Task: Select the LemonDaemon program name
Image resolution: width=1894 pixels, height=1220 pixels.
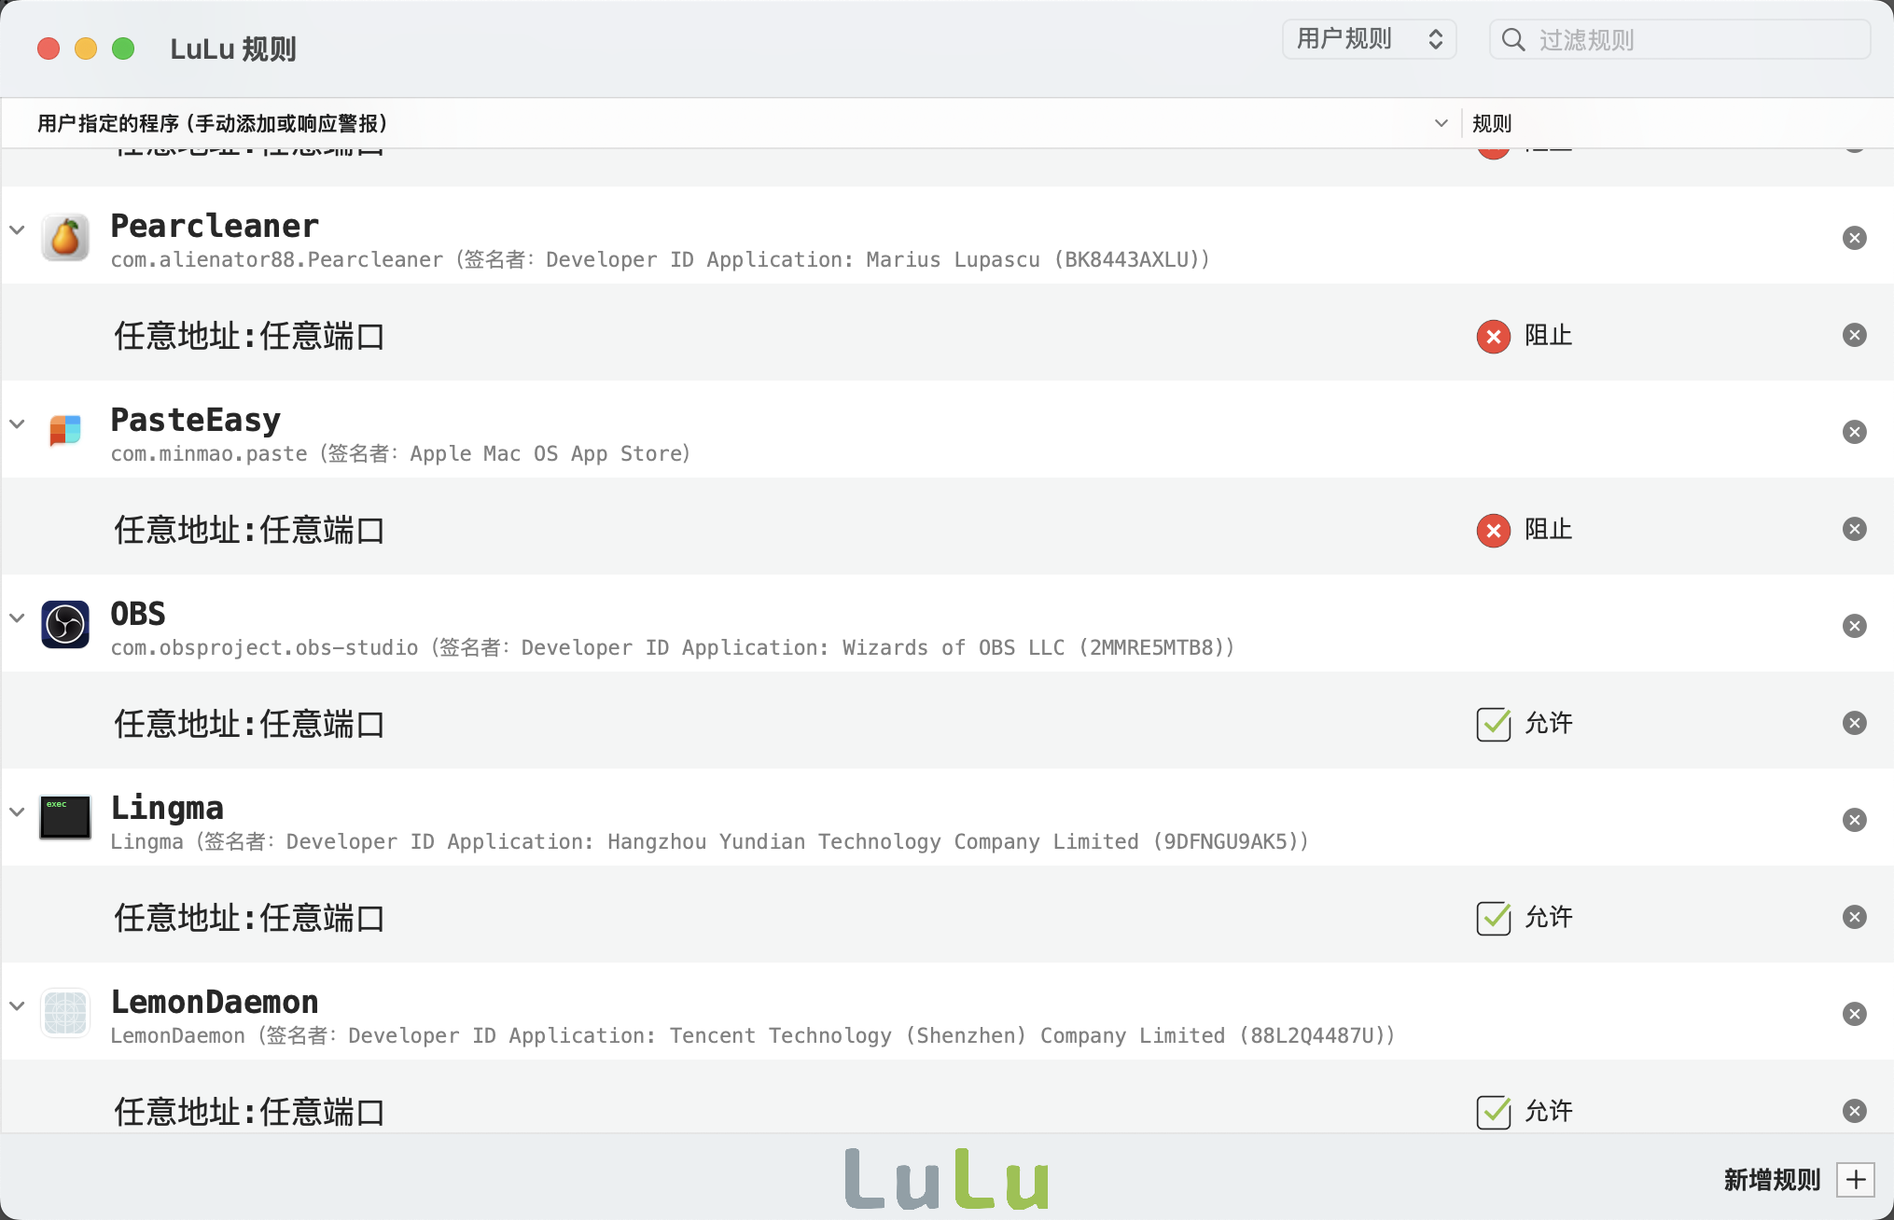Action: (x=215, y=1002)
